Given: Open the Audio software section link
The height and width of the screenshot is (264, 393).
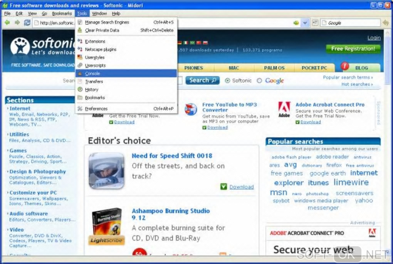Looking at the screenshot, I should (x=29, y=214).
